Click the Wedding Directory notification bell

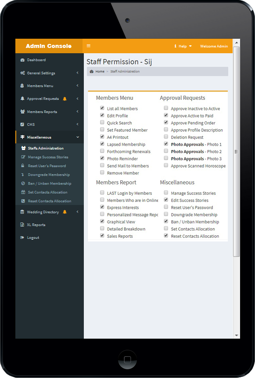pos(65,212)
